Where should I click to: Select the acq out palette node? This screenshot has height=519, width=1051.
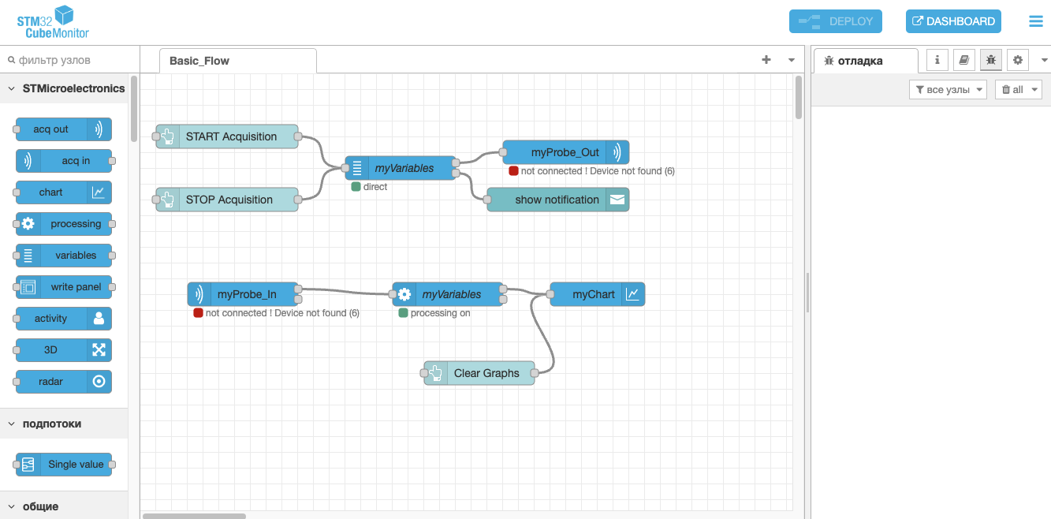(x=64, y=129)
